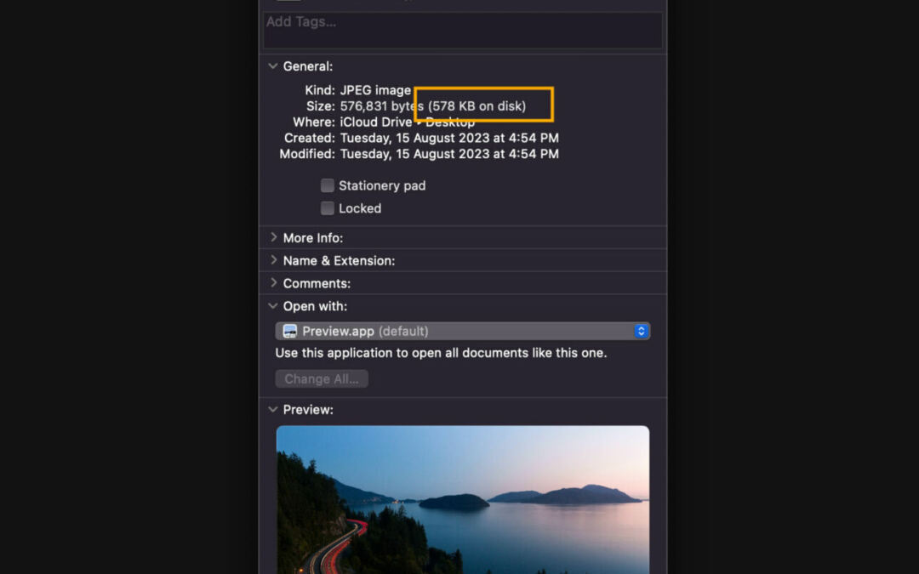The image size is (919, 574).
Task: Click the 576,831 bytes size value
Action: (381, 106)
